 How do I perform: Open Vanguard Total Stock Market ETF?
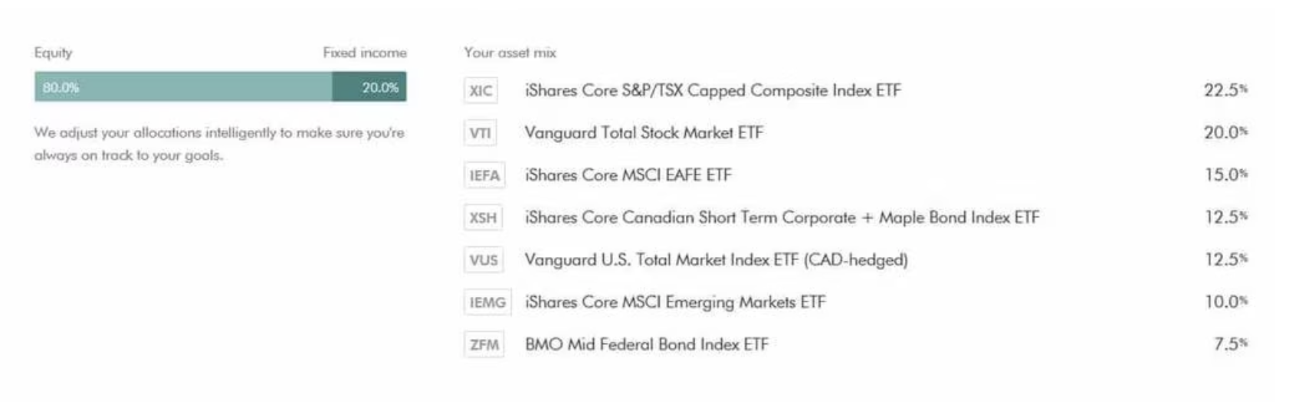(644, 133)
